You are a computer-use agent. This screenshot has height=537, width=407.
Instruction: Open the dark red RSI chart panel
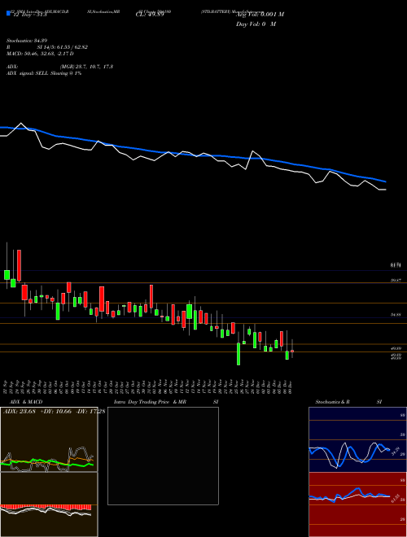[357, 504]
